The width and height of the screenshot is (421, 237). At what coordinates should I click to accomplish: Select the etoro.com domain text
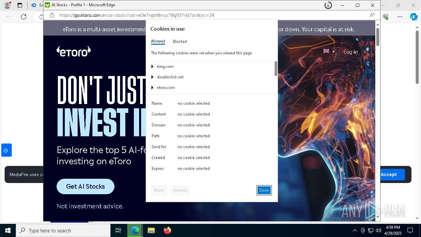(x=166, y=88)
